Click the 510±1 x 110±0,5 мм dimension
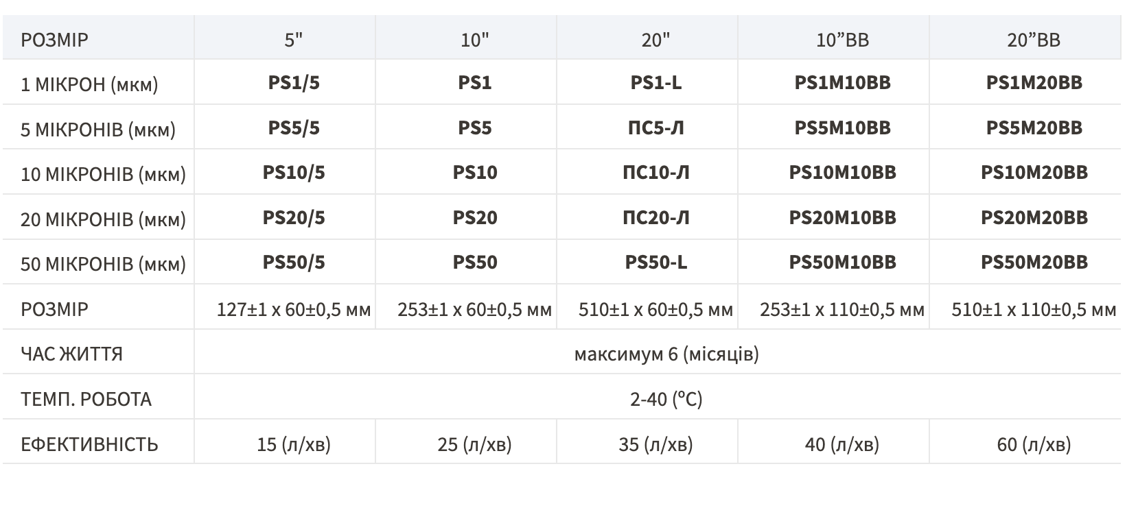The image size is (1138, 510). (1034, 310)
